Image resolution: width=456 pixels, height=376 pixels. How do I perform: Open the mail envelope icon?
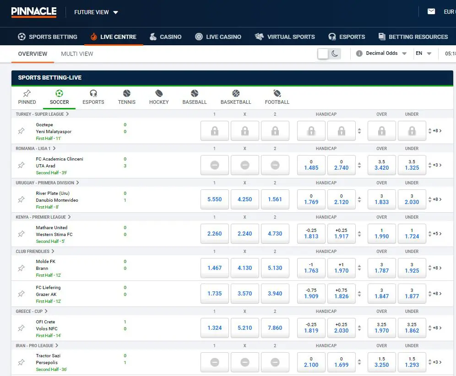431,11
